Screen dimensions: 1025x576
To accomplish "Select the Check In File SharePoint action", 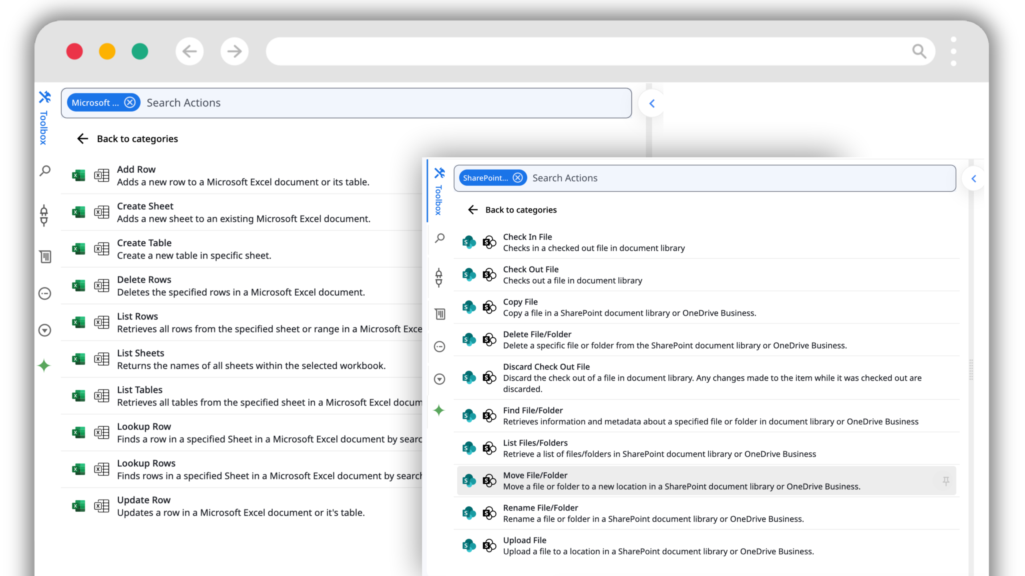I will click(x=707, y=242).
